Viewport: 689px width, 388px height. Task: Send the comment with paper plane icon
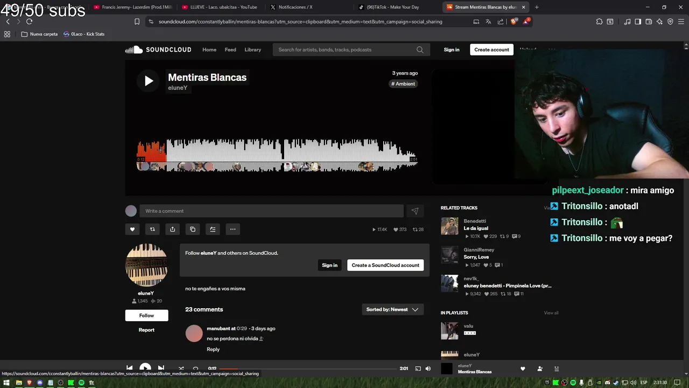tap(414, 211)
